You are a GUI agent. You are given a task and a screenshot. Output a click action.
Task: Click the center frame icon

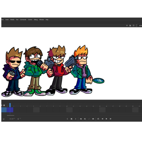[x=93, y=119]
